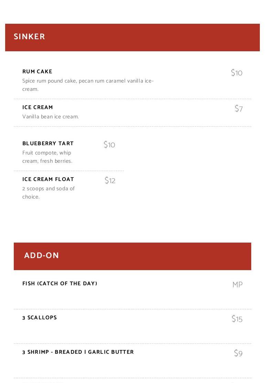
Task: Select FISH (CATCH OF THE DAY) add-on
Action: pos(60,284)
